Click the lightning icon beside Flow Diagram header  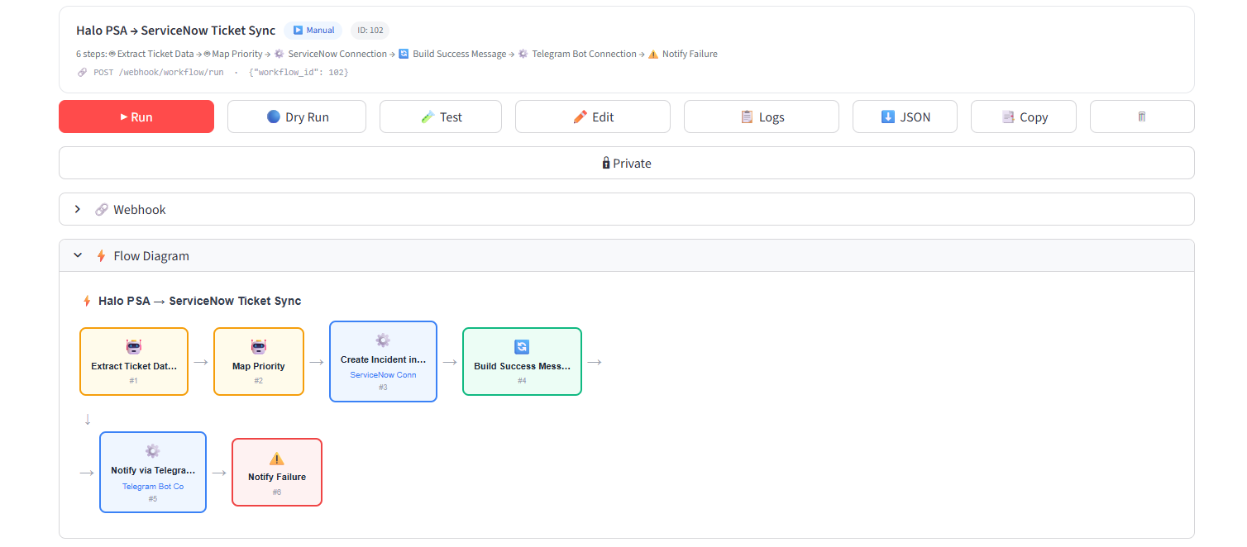[101, 256]
